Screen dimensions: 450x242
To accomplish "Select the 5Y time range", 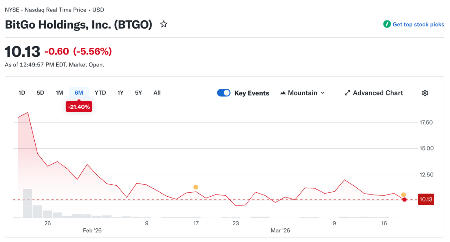I will (x=138, y=93).
